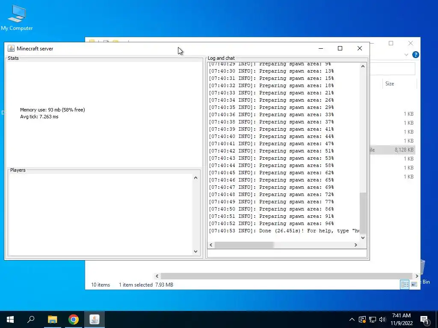Viewport: 438px width, 328px height.
Task: Click log line "Preparing spawn area: 51%"
Action: tap(271, 151)
